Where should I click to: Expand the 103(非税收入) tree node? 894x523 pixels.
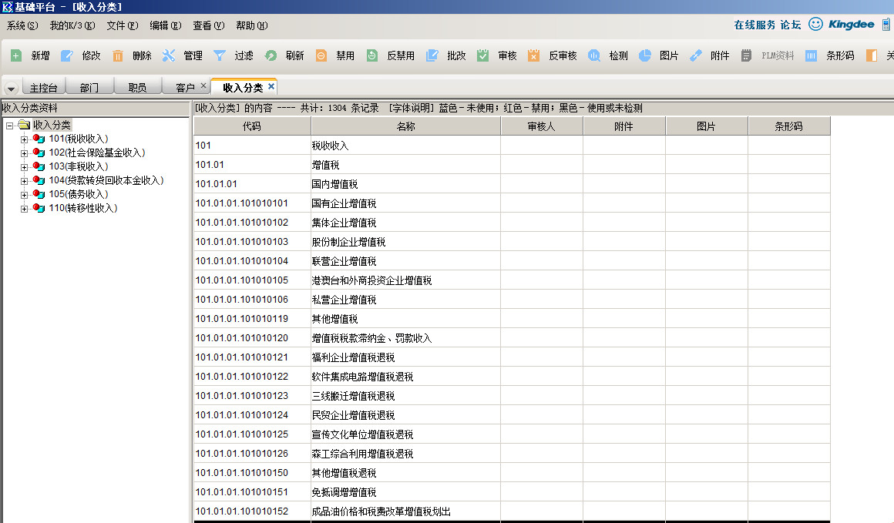coord(25,167)
